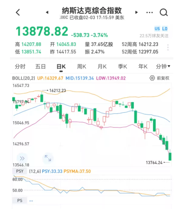Screen dimensions: 181x209
Task: Tap the 振 2.47% amplitude value
Action: [95, 52]
